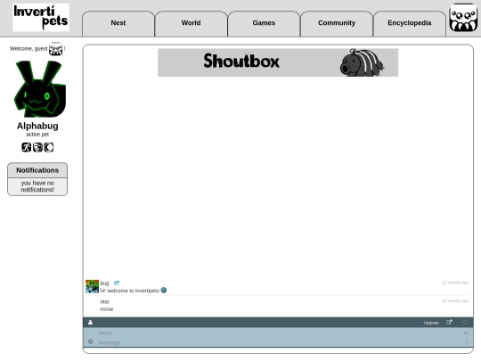
Task: Open the Alphabug pet name link
Action: pos(37,126)
